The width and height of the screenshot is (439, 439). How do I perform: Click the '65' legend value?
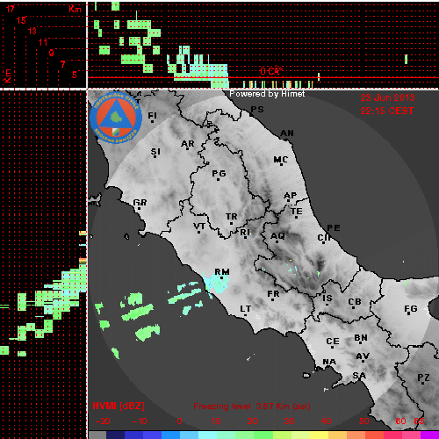(419, 421)
